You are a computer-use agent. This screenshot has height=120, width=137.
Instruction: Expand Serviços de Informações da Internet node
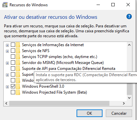click(7, 45)
